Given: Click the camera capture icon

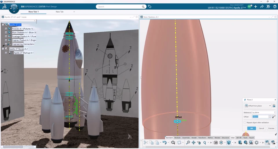Looking at the screenshot, I should 215,142.
